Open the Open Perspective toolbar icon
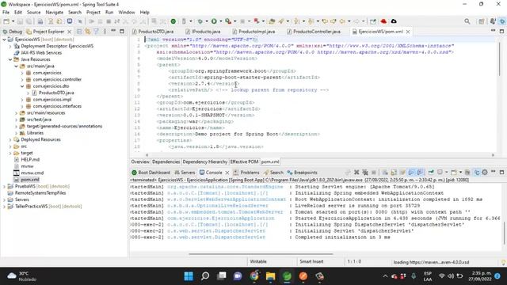The width and height of the screenshot is (507, 285). (x=482, y=21)
